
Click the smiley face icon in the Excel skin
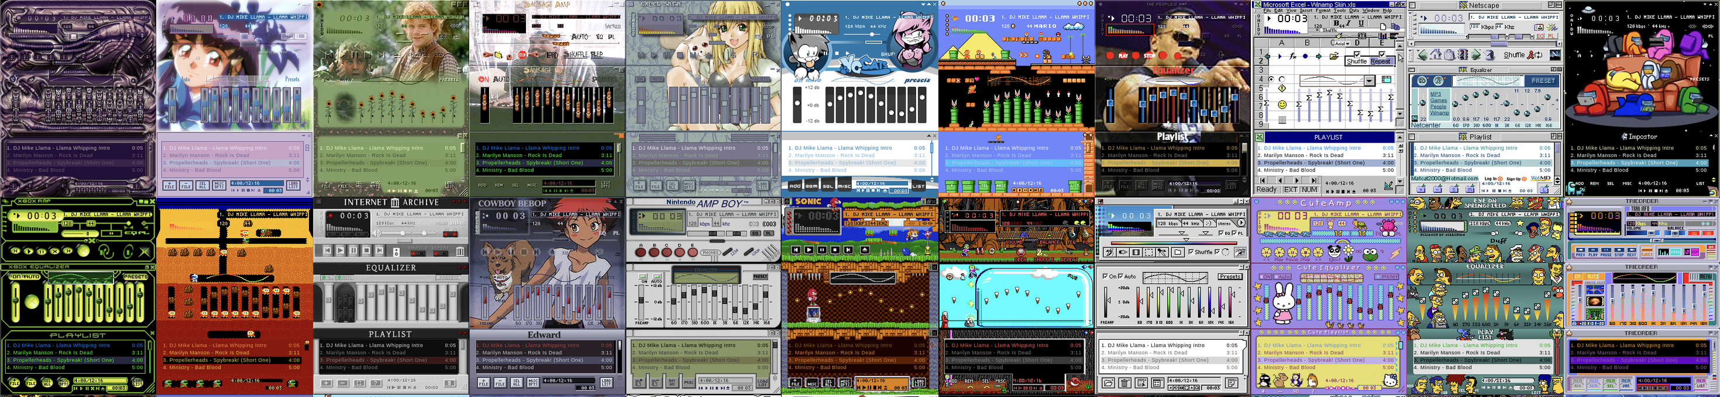point(1282,105)
